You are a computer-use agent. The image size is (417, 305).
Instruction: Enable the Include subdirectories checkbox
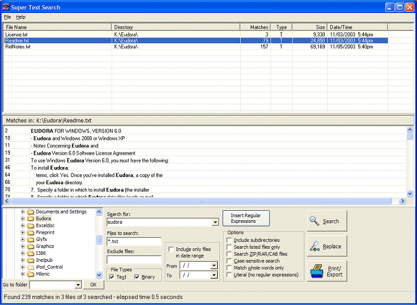pyautogui.click(x=229, y=240)
